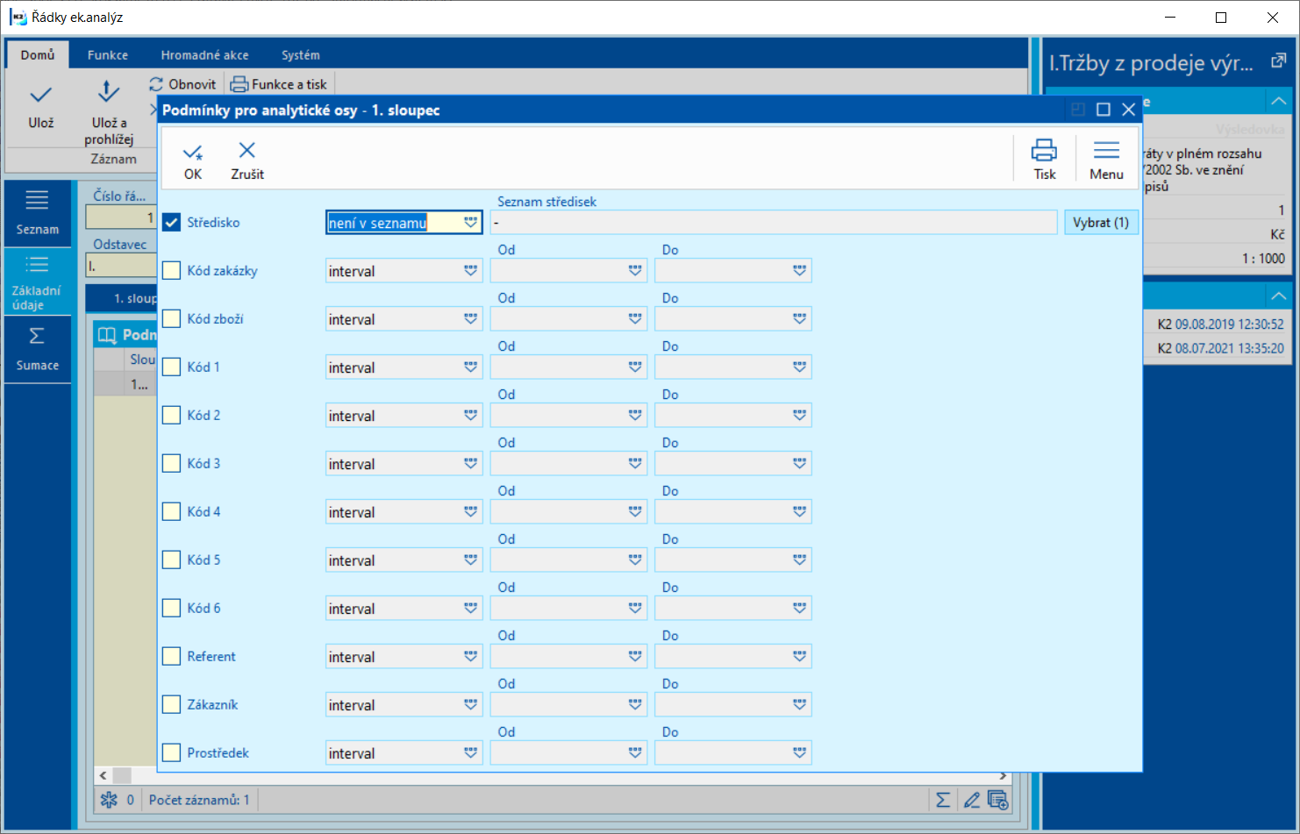Click the snowflake icon in the status bar
Screen dimensions: 1300x834
click(x=109, y=800)
